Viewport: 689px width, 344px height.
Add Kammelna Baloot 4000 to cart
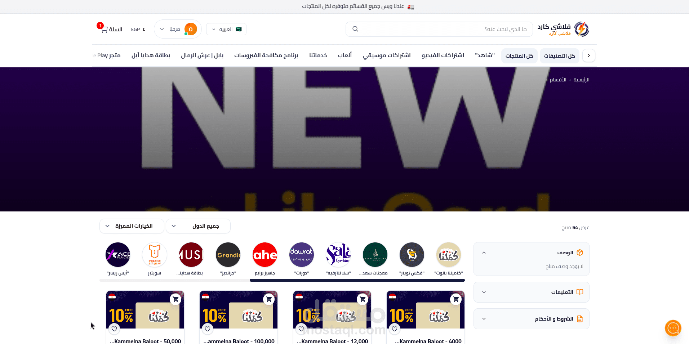click(x=456, y=299)
